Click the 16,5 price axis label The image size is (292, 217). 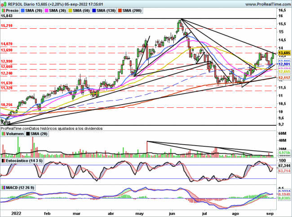[x=282, y=10]
